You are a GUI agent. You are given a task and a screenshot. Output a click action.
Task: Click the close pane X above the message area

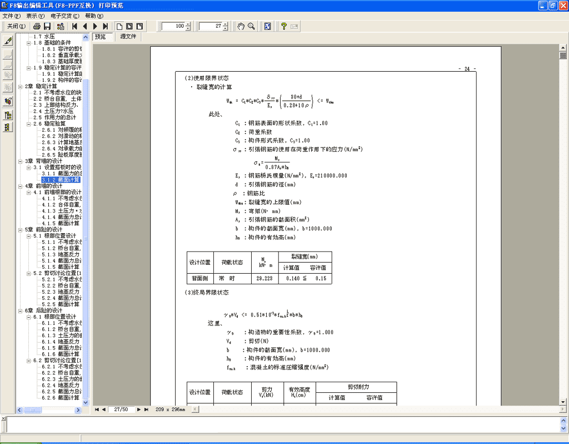tap(3, 419)
